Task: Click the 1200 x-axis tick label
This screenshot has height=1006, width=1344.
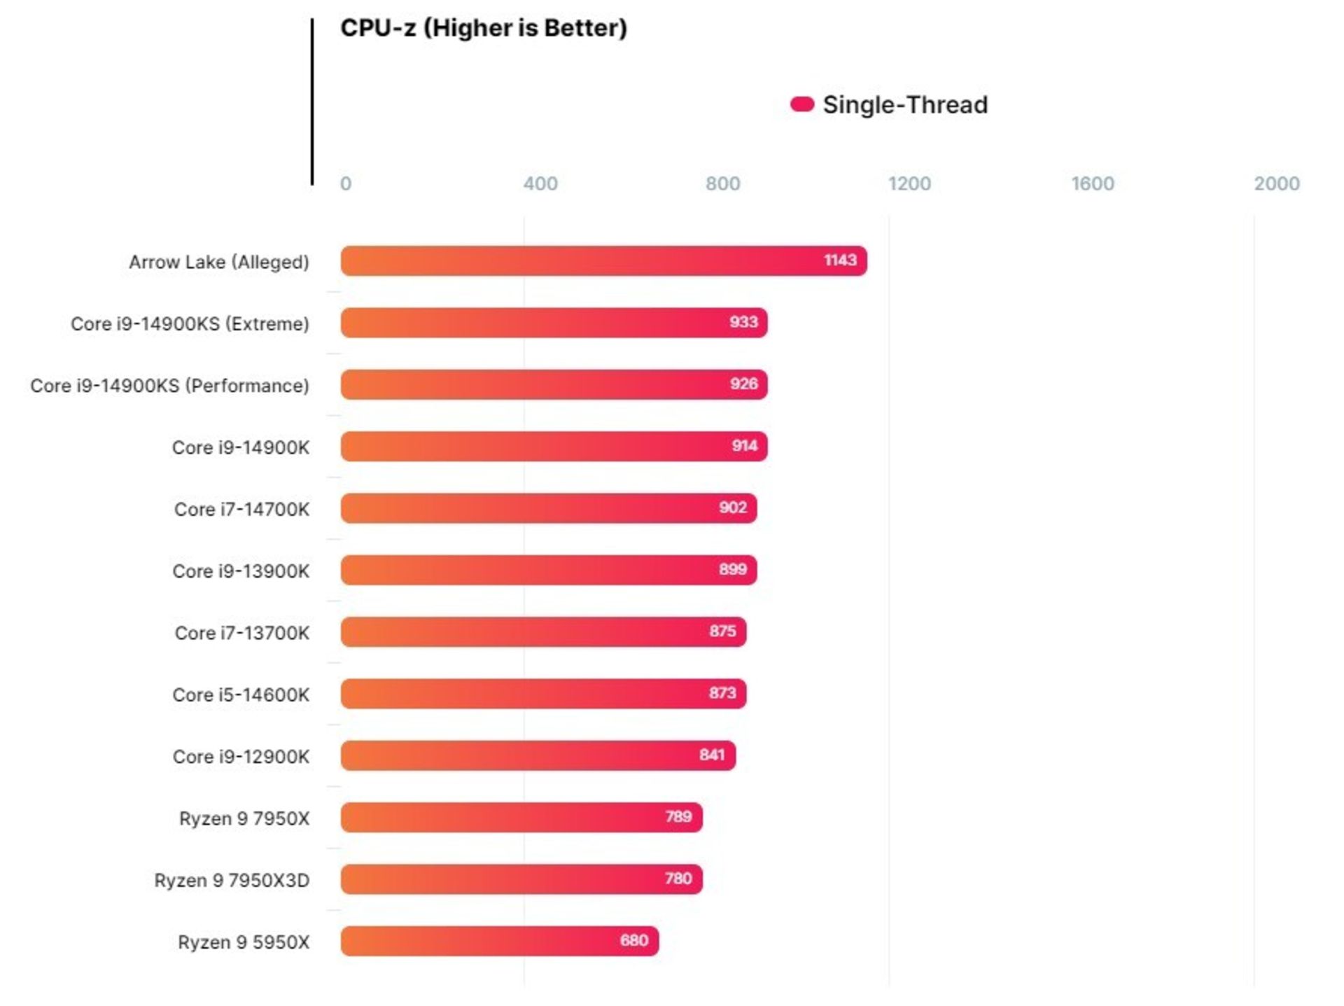Action: pyautogui.click(x=909, y=184)
